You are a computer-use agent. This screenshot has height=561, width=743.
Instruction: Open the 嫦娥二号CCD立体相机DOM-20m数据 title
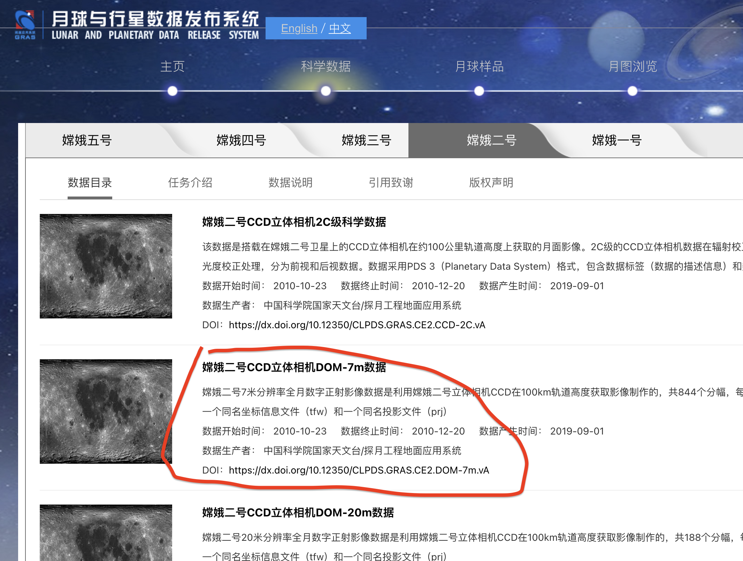click(x=298, y=513)
